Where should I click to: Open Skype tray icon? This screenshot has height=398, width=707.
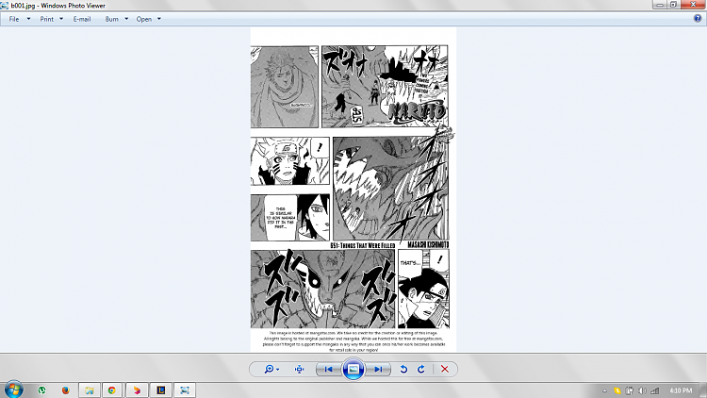point(617,390)
